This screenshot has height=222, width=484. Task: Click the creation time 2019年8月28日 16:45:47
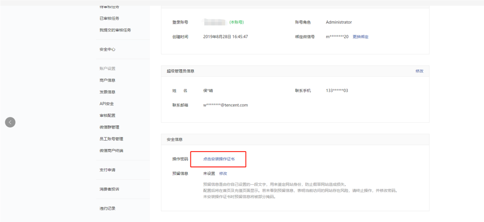tap(225, 37)
